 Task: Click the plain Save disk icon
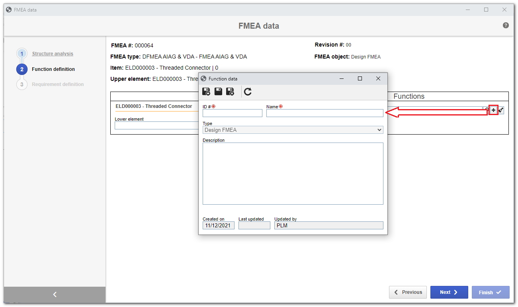[218, 92]
